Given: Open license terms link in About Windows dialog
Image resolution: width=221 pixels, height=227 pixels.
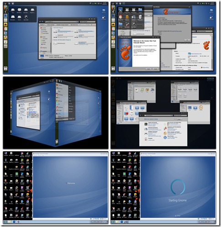Looking at the screenshot, I should point(176,31).
